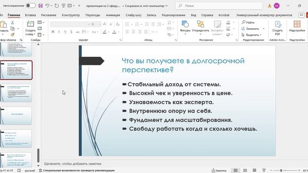Click Создать слайд button
This screenshot has height=173, width=308.
point(30,28)
